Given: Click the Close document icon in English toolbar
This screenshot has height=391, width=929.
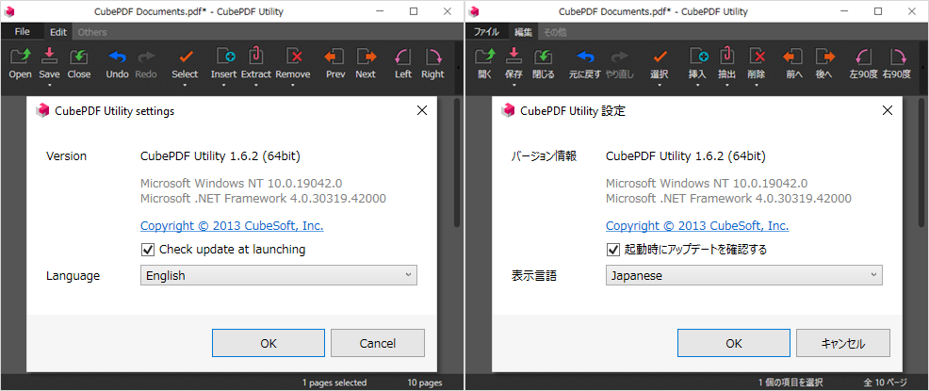Looking at the screenshot, I should pos(79,57).
